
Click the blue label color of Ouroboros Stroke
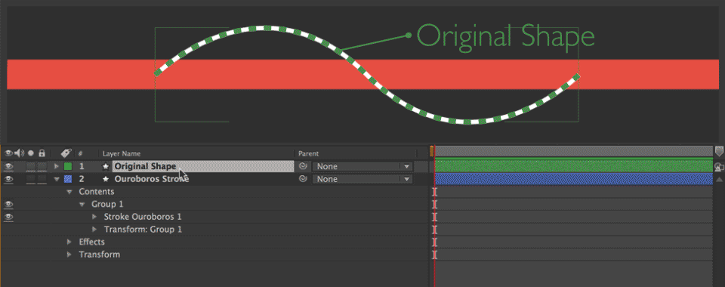click(x=68, y=179)
